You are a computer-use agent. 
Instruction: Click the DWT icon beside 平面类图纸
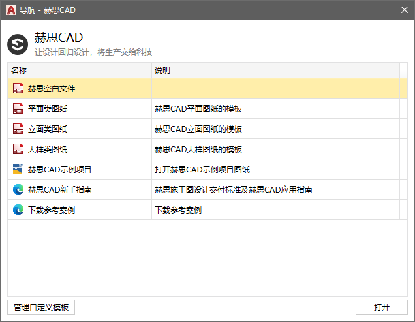(18, 108)
